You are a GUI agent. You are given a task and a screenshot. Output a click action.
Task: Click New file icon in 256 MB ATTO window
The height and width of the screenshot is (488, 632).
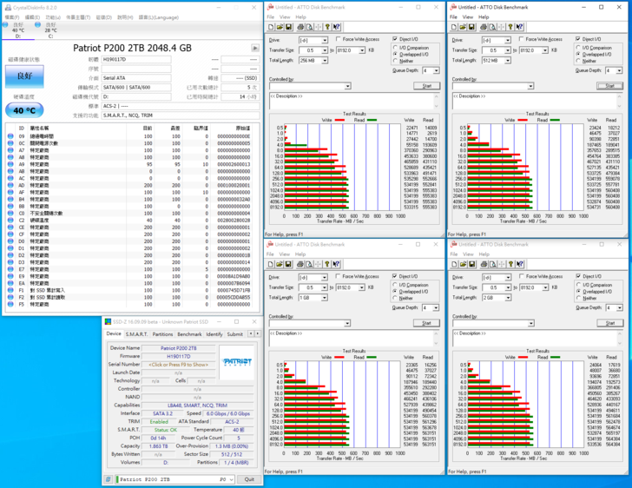(x=271, y=27)
